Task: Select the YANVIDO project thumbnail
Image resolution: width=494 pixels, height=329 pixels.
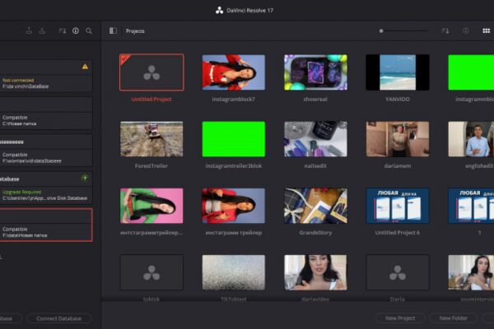Action: point(398,72)
